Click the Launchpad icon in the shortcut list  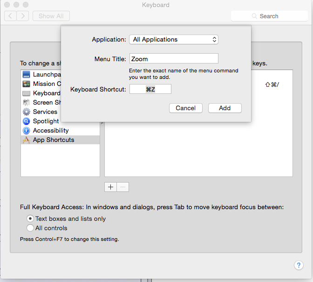point(26,74)
